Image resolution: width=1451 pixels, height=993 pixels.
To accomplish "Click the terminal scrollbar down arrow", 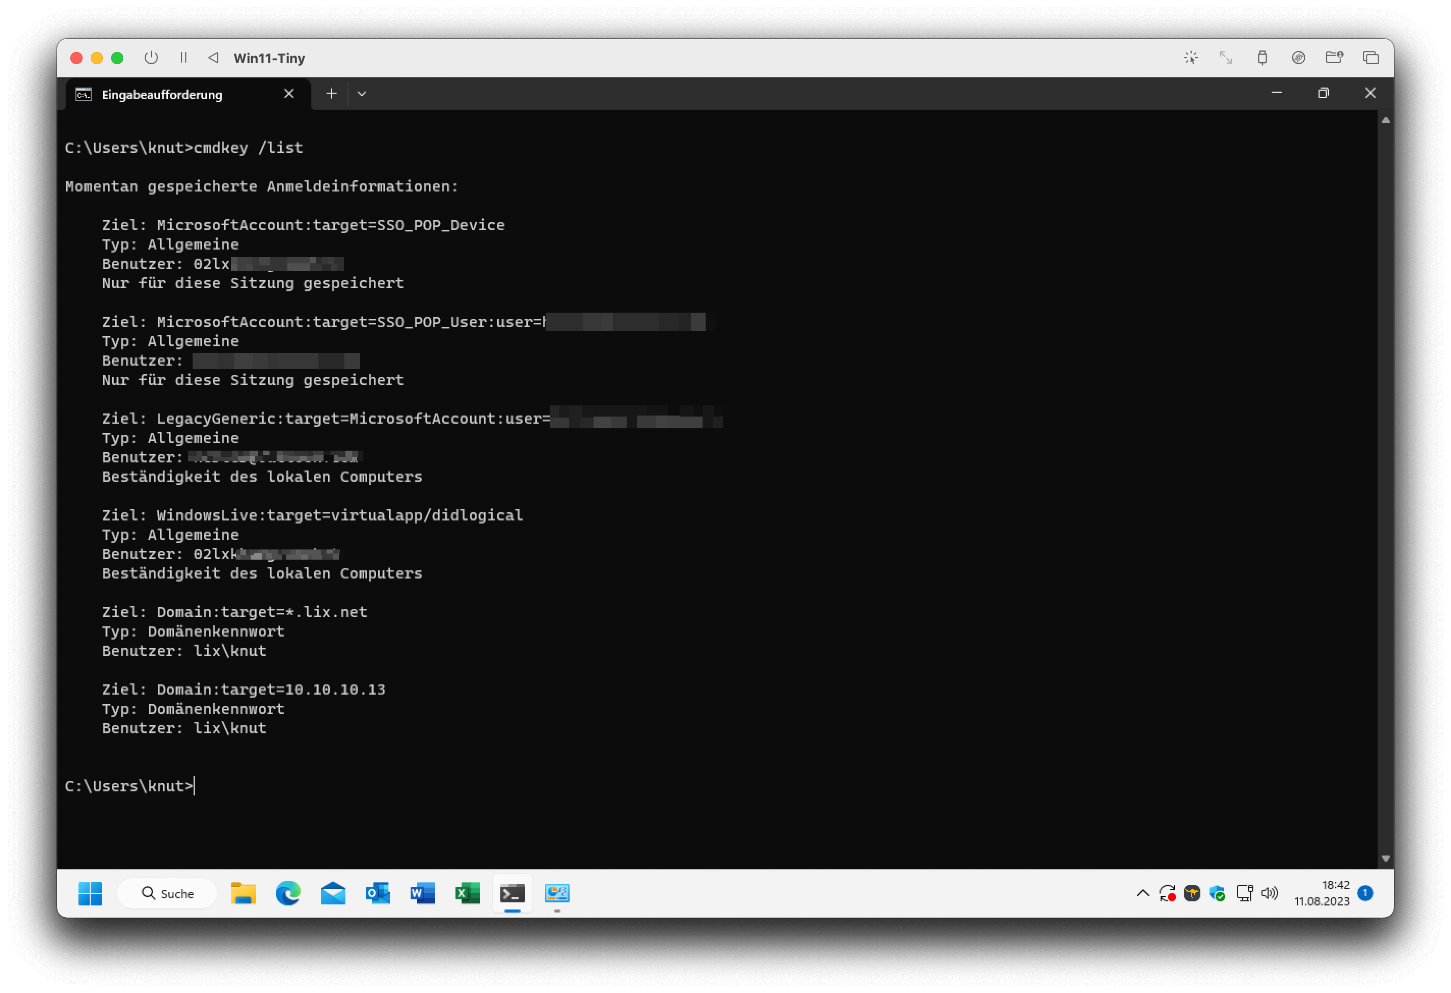I will point(1385,859).
